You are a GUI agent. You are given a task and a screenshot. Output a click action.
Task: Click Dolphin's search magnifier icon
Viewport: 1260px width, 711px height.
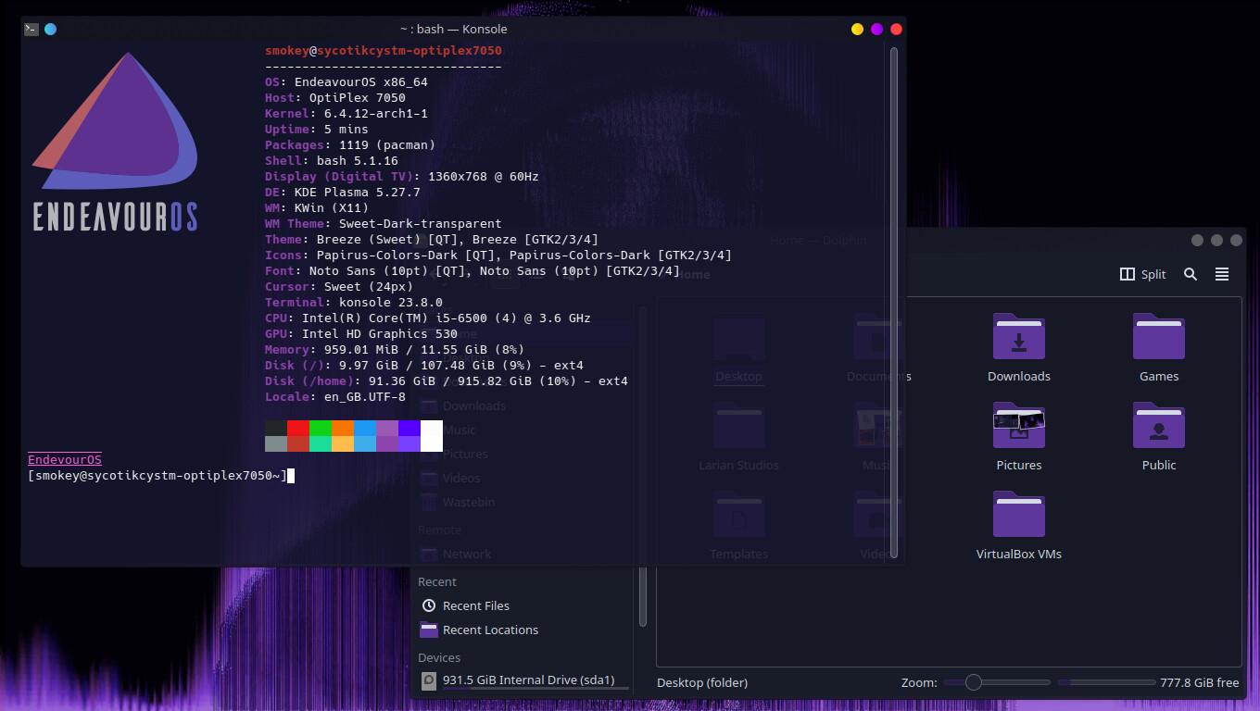[1191, 274]
